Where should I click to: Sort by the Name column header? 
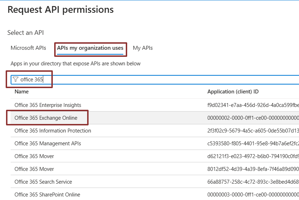(x=22, y=92)
